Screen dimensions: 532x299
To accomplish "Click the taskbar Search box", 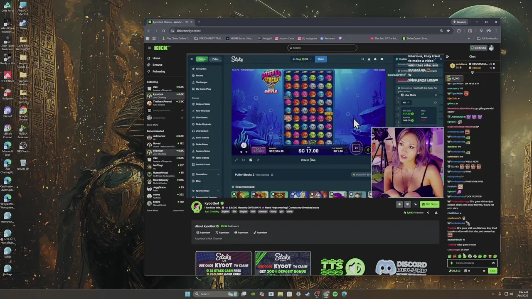I will (216, 294).
